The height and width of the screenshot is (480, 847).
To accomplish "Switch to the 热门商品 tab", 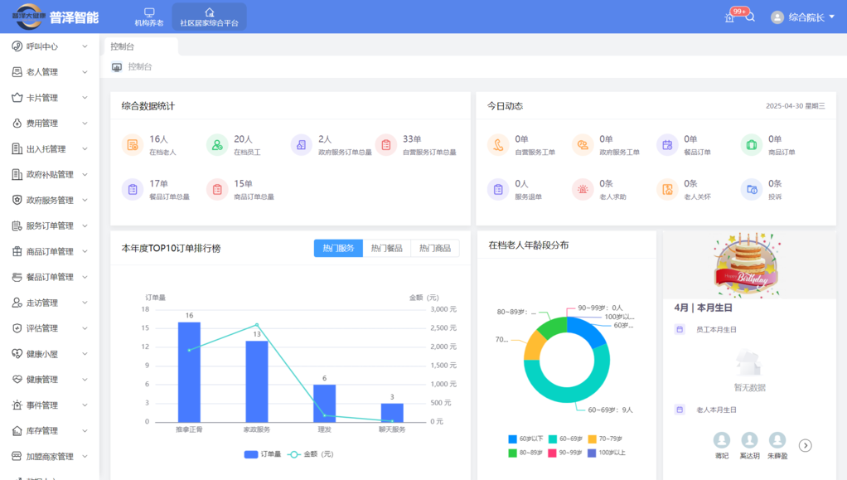I will 435,248.
